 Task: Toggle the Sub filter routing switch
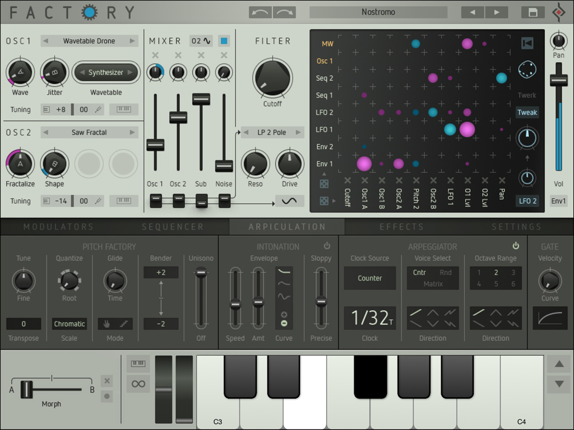coord(201,202)
